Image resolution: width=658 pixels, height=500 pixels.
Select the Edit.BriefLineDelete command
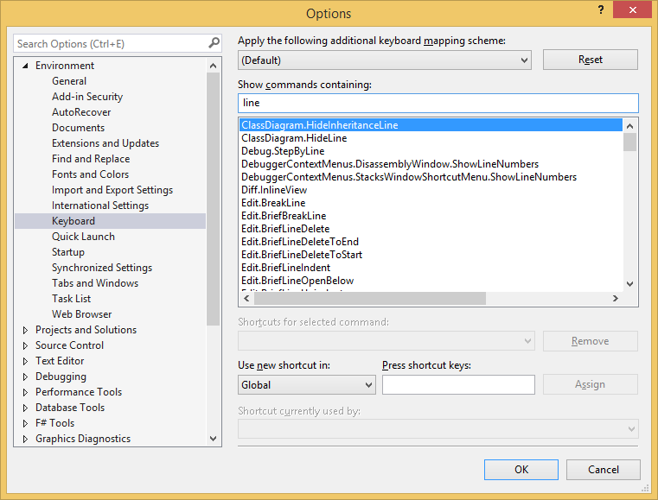pyautogui.click(x=431, y=229)
